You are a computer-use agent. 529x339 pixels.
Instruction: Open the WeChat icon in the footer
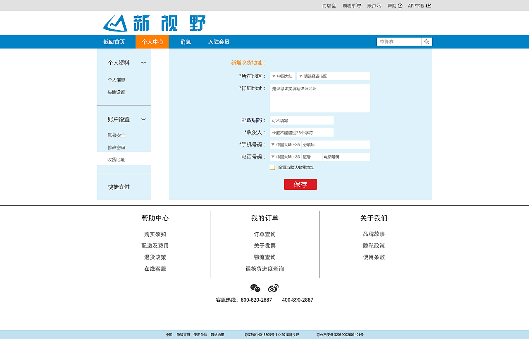pos(255,288)
